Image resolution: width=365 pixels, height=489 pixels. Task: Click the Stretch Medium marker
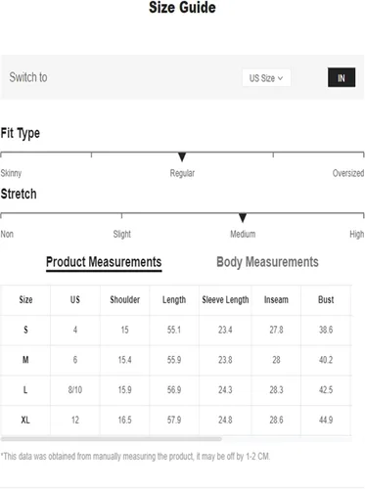point(243,218)
